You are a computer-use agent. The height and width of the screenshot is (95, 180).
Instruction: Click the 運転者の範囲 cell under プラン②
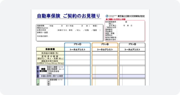[105, 58]
